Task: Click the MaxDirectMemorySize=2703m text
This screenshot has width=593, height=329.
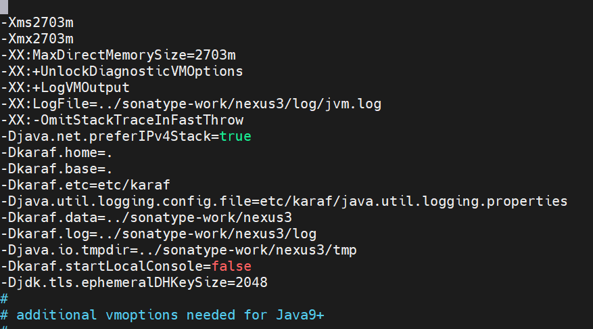Action: [134, 56]
